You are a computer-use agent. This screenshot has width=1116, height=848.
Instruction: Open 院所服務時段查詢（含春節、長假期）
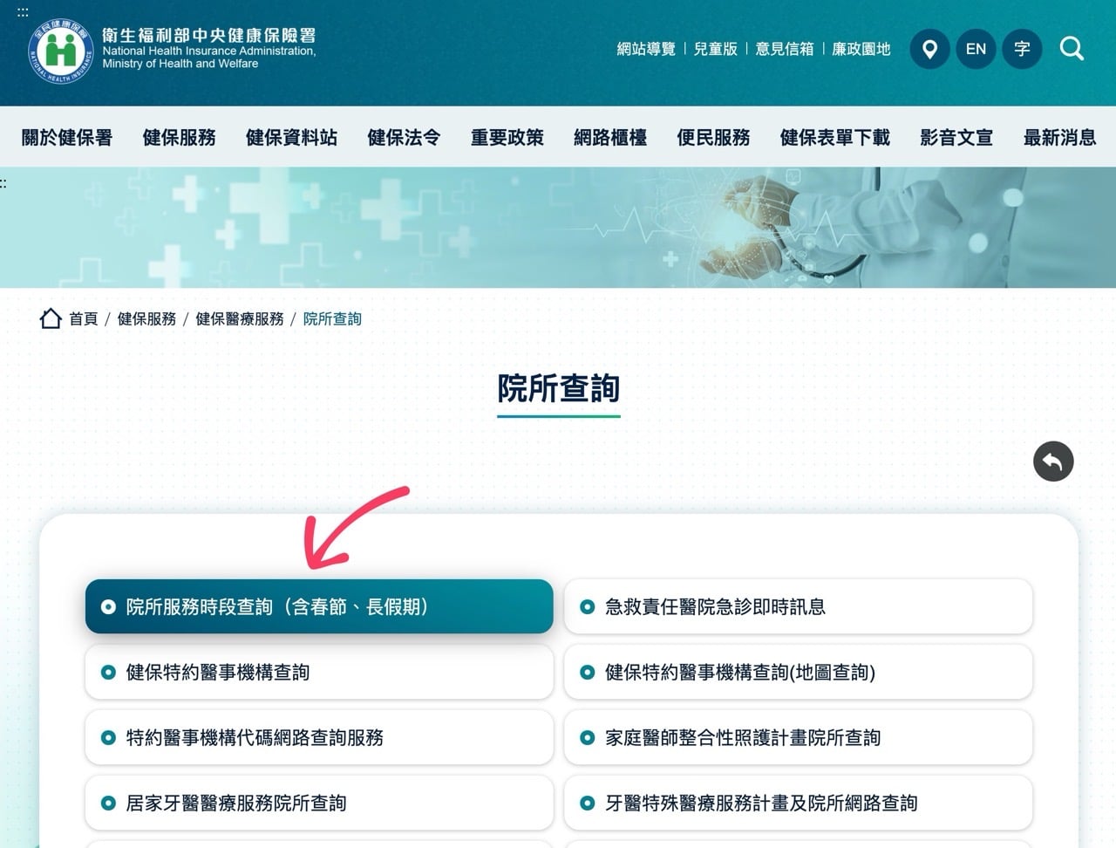coord(318,605)
